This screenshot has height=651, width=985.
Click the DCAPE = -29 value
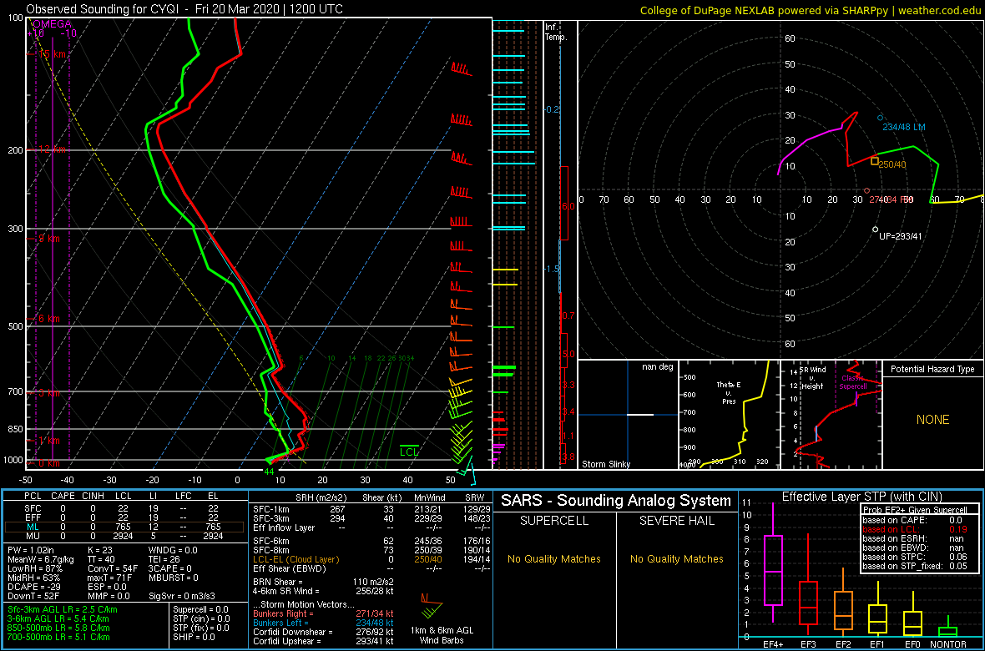point(36,586)
